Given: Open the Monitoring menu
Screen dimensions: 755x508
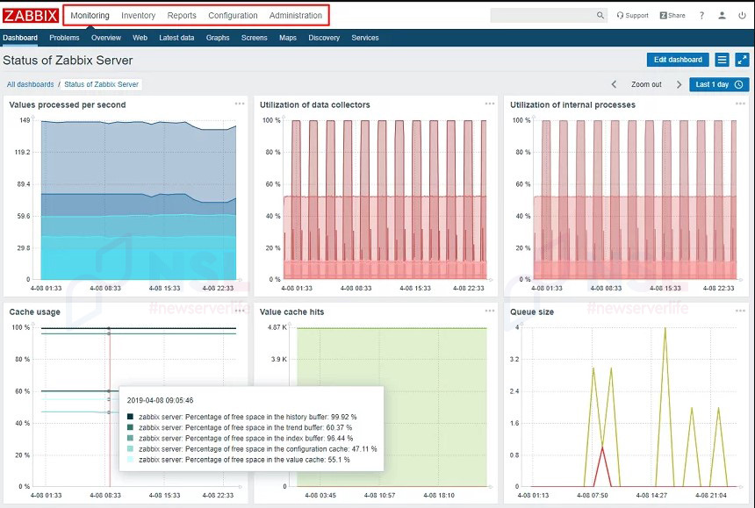Looking at the screenshot, I should click(90, 16).
